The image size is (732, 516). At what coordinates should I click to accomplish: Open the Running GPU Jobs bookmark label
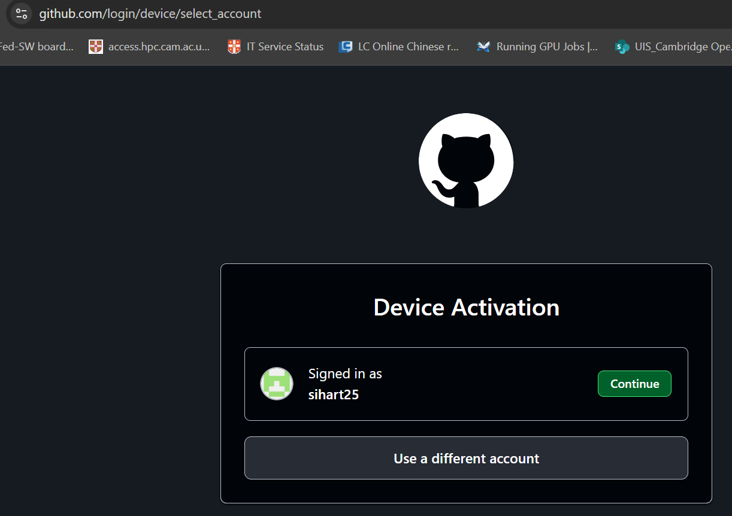[547, 47]
